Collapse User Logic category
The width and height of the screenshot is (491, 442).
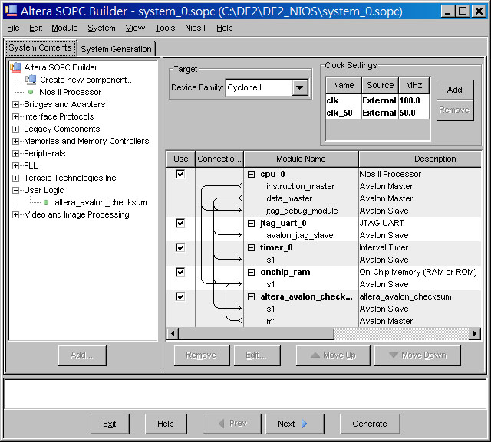click(15, 190)
